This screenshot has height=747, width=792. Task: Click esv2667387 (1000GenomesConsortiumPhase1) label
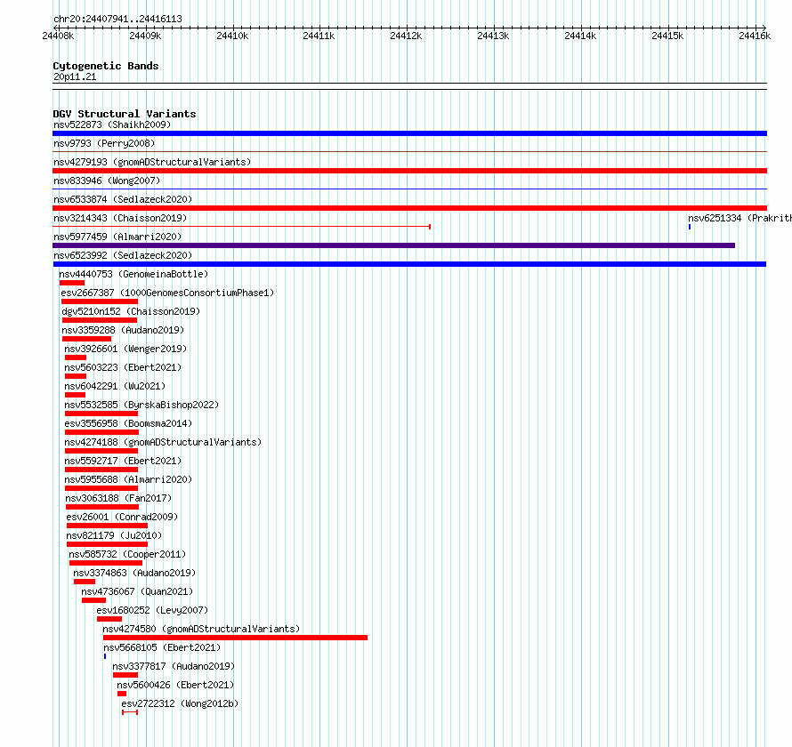click(x=167, y=293)
